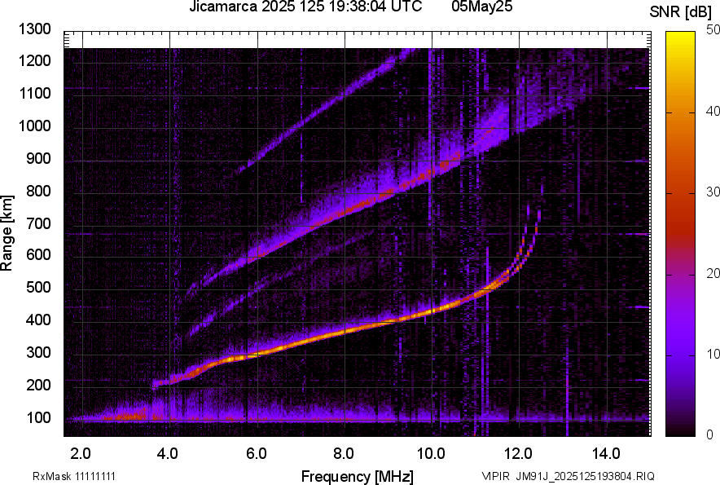
Task: Click the range tick label '800'
Action: click(x=38, y=190)
